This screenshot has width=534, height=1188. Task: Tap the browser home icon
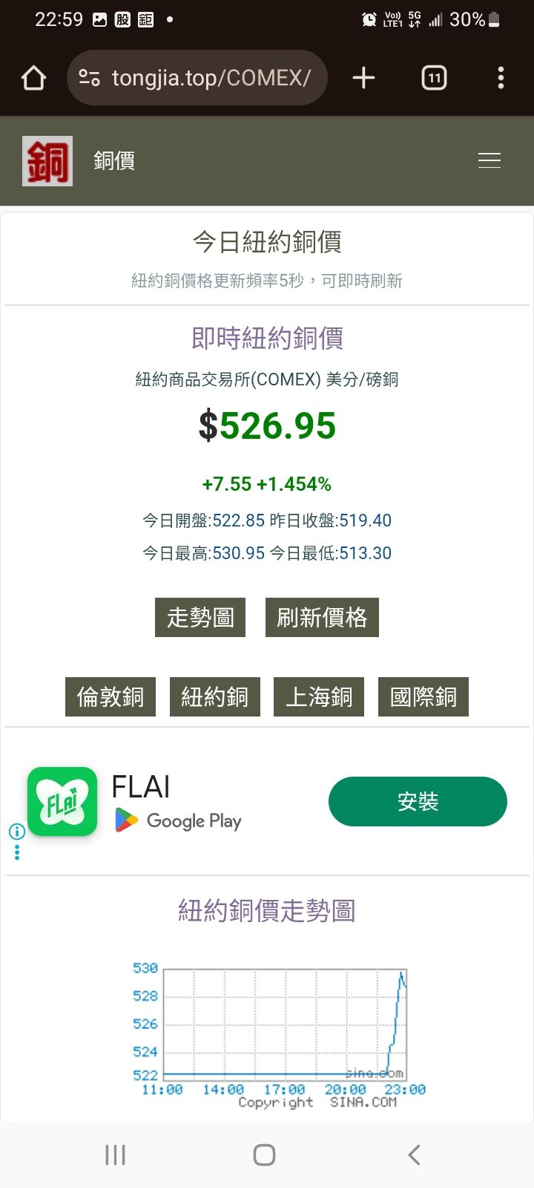[x=33, y=78]
